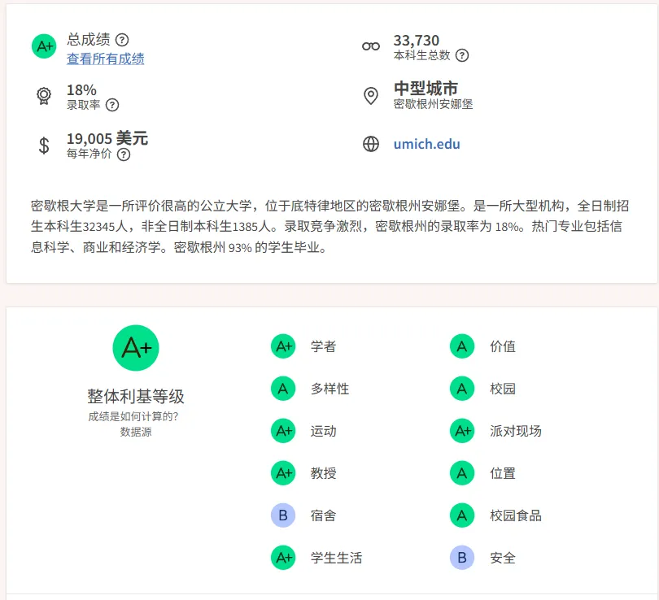This screenshot has height=600, width=659.
Task: Click the 18% acceptance rate value
Action: pos(81,90)
